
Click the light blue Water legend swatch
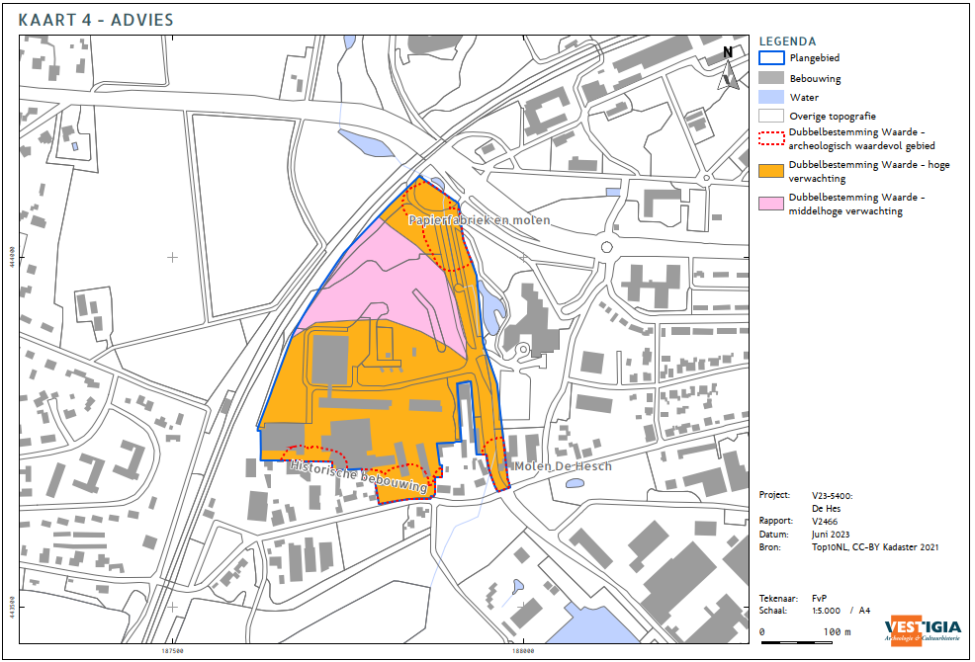(x=771, y=97)
